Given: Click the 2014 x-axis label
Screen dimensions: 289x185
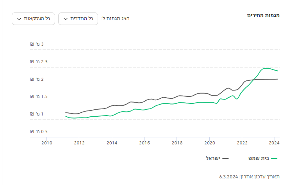Looking at the screenshot, I should (x=112, y=143).
